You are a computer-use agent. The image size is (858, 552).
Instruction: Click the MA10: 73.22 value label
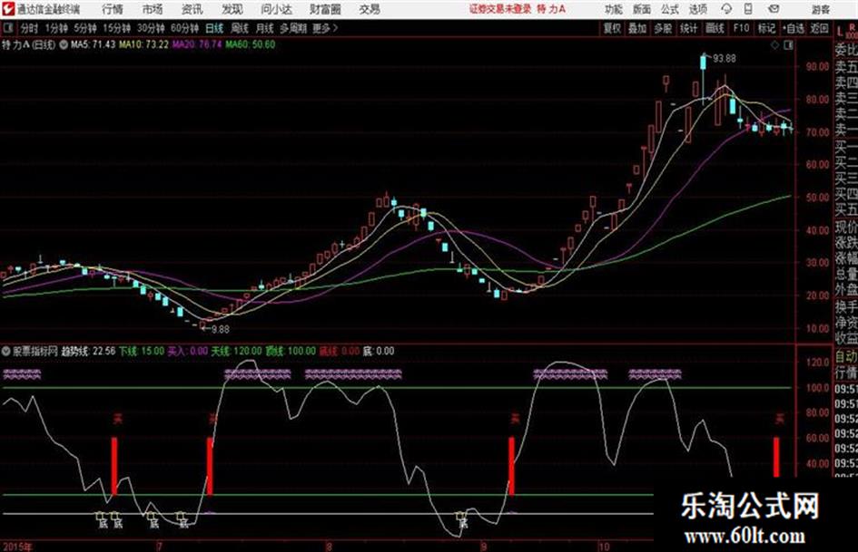pyautogui.click(x=144, y=44)
